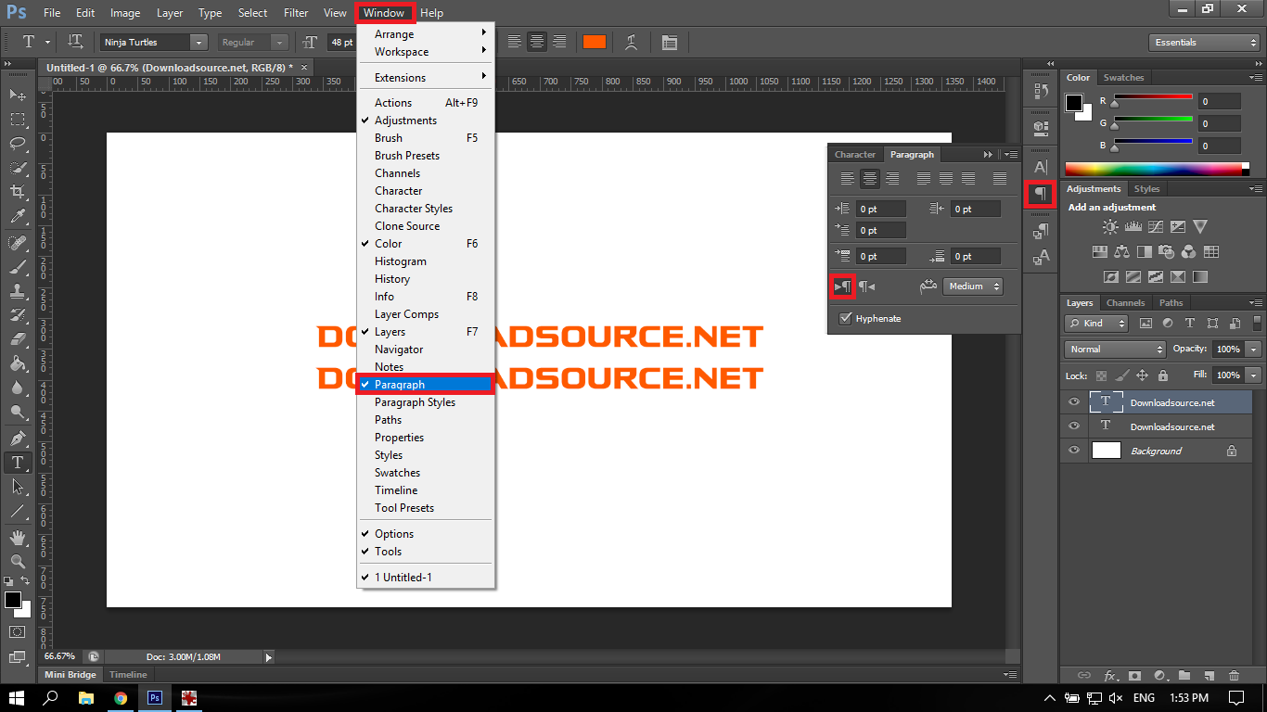
Task: Switch to the Character tab
Action: click(x=855, y=155)
